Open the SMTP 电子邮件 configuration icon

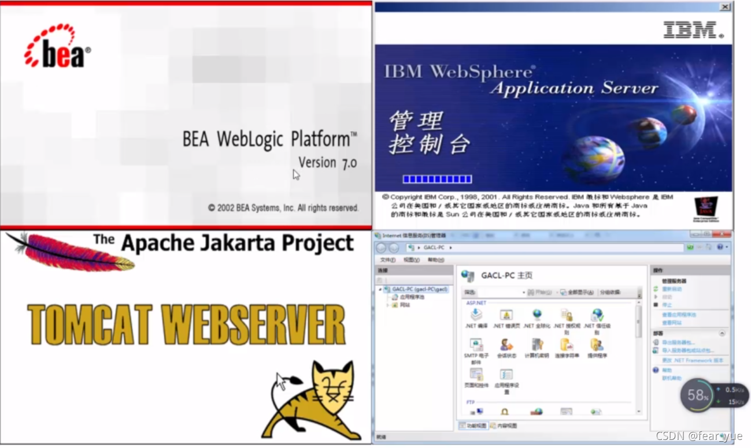476,345
